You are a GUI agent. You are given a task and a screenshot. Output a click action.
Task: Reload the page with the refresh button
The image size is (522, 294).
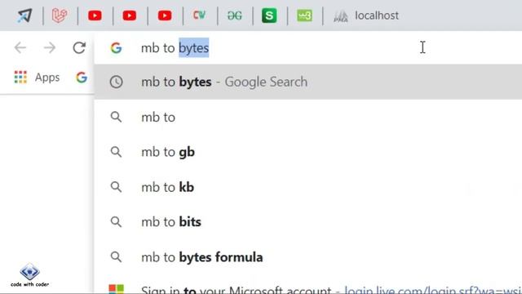click(x=79, y=47)
